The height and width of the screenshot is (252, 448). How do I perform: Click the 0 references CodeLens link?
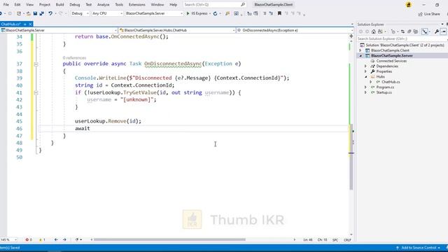click(74, 57)
